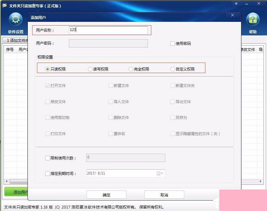
Task: Open the calendar icon in the expiry date field
Action: point(158,173)
